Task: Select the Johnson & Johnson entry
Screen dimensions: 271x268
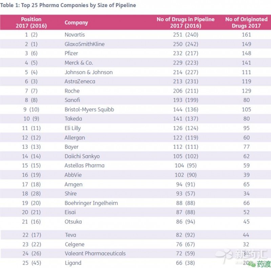Action: pyautogui.click(x=88, y=72)
